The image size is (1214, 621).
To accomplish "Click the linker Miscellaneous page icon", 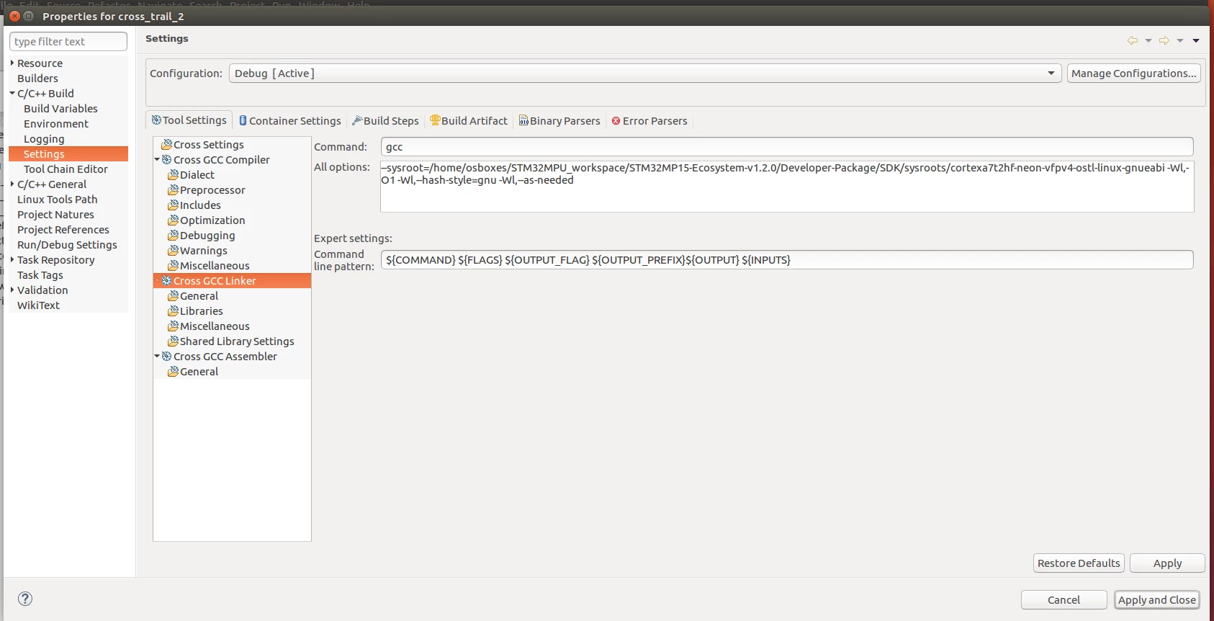I will pyautogui.click(x=173, y=326).
